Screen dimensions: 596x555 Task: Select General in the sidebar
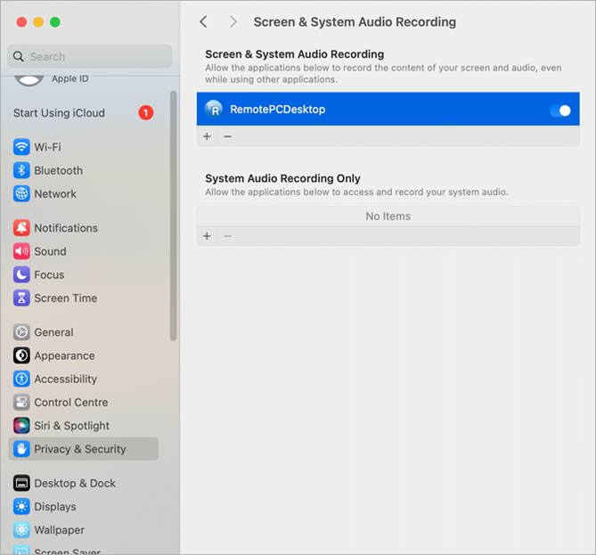(x=53, y=332)
